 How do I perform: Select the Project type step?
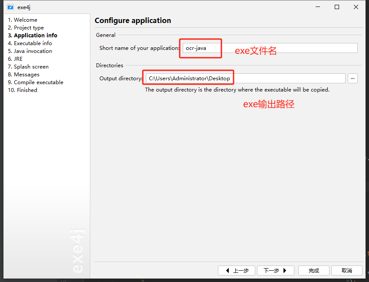[26, 27]
